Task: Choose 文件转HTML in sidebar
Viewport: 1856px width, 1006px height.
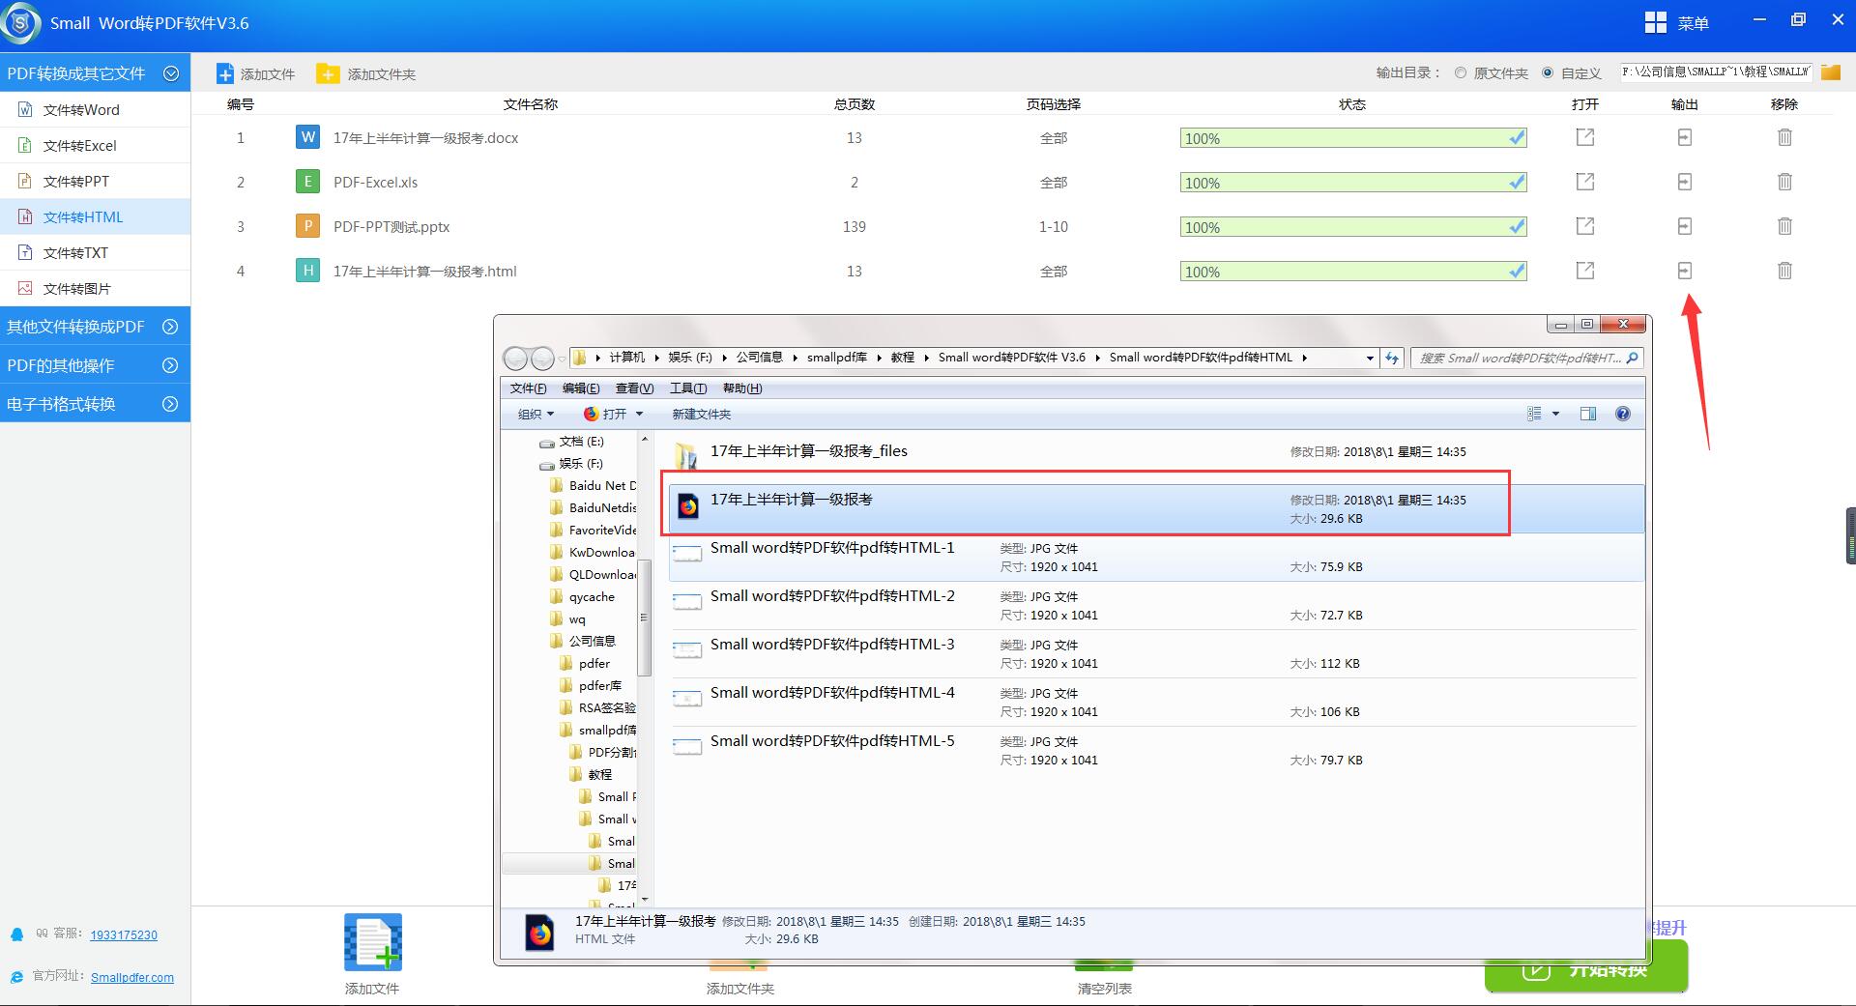Action: pyautogui.click(x=95, y=216)
